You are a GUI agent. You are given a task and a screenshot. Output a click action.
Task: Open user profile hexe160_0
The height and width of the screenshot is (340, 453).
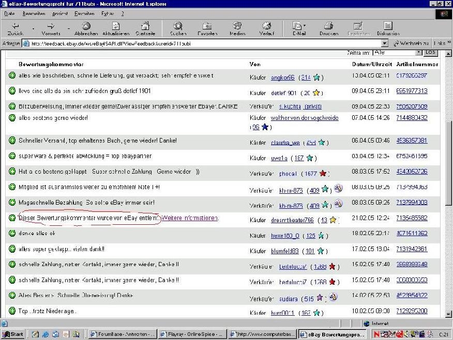point(285,236)
